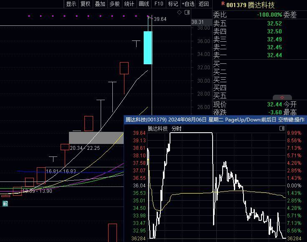307x242 pixels.
Task: Click the 返回 back button
Action: point(203,4)
